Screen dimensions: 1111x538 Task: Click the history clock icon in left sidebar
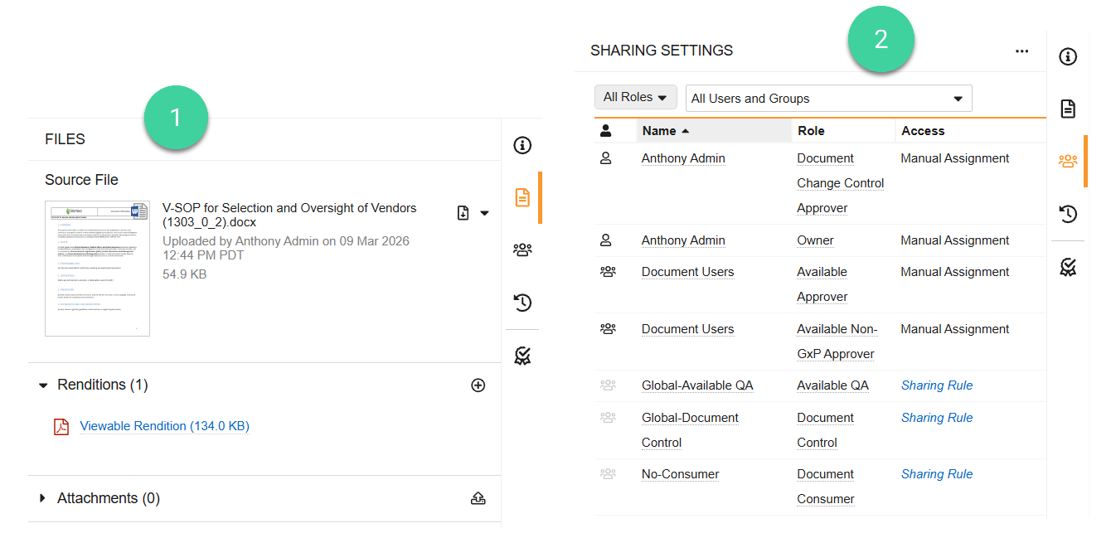522,303
